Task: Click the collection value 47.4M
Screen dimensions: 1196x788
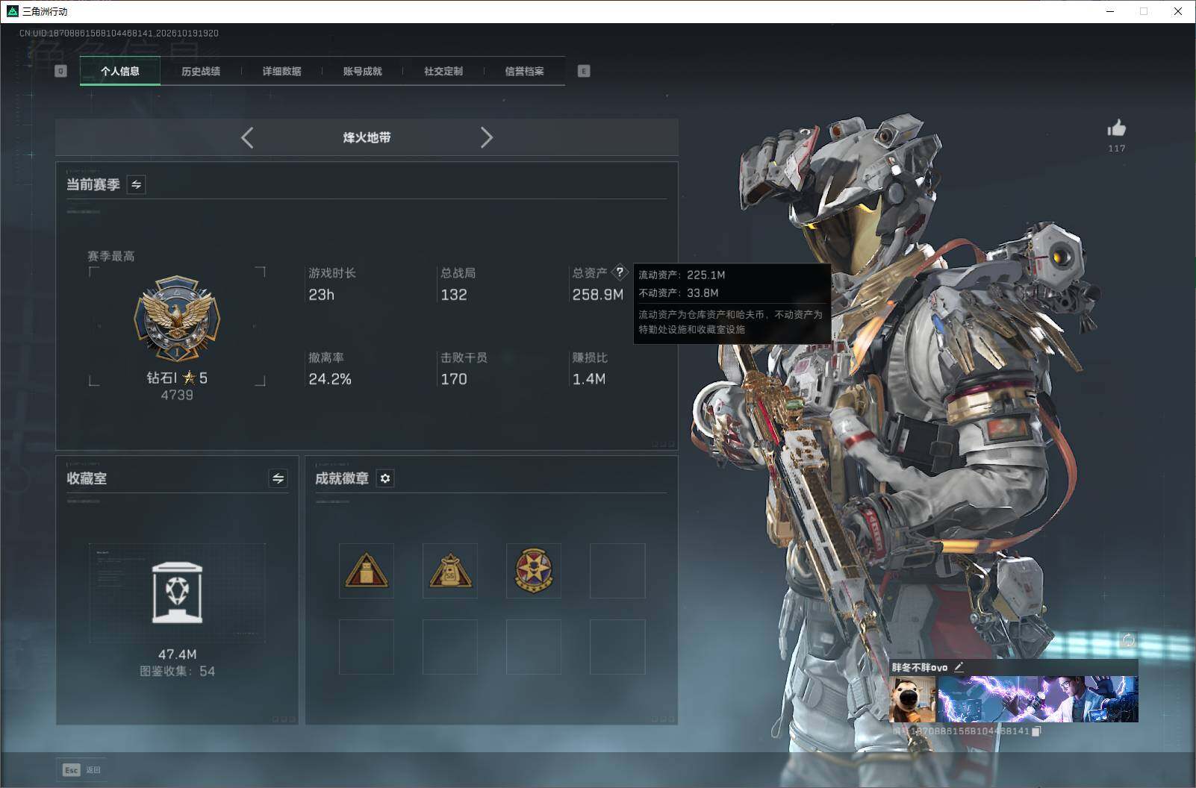Action: (178, 654)
